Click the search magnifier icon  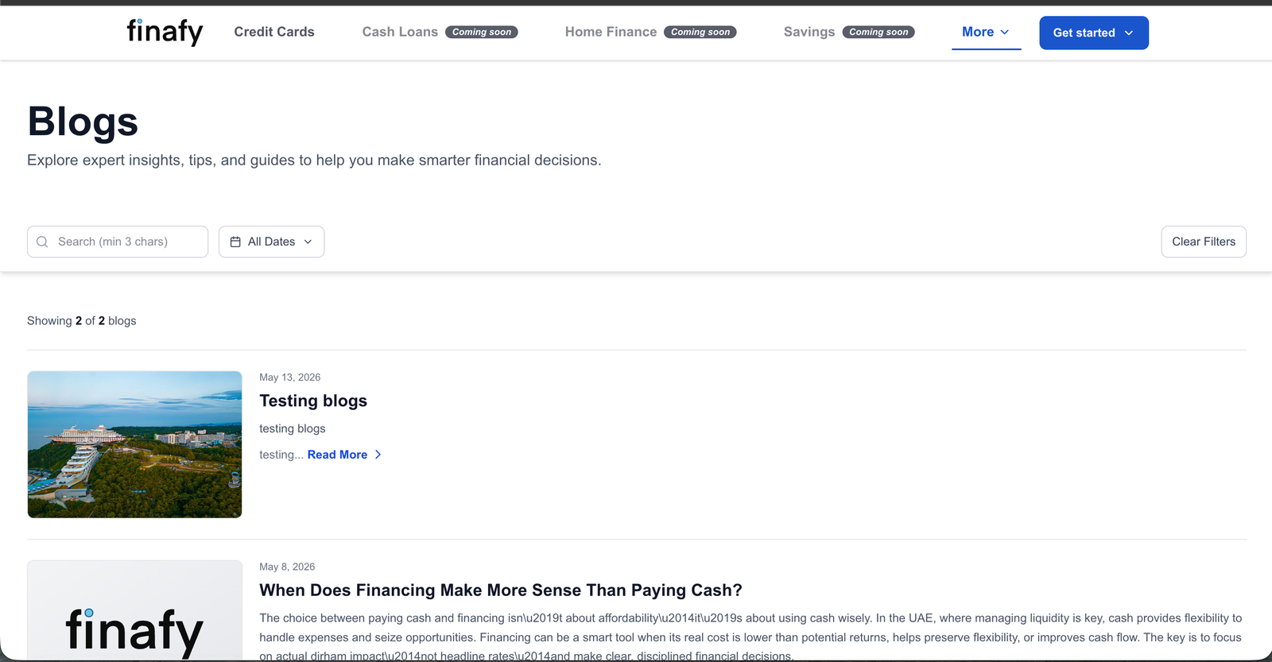pos(43,242)
